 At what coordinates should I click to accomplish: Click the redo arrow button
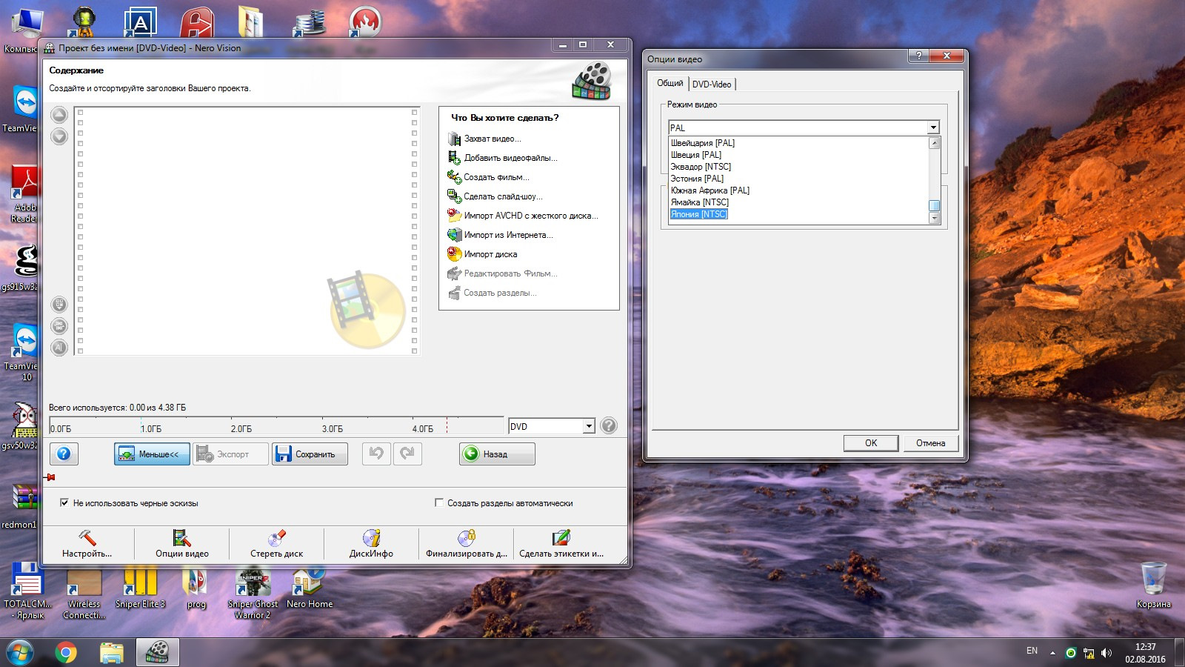407,454
